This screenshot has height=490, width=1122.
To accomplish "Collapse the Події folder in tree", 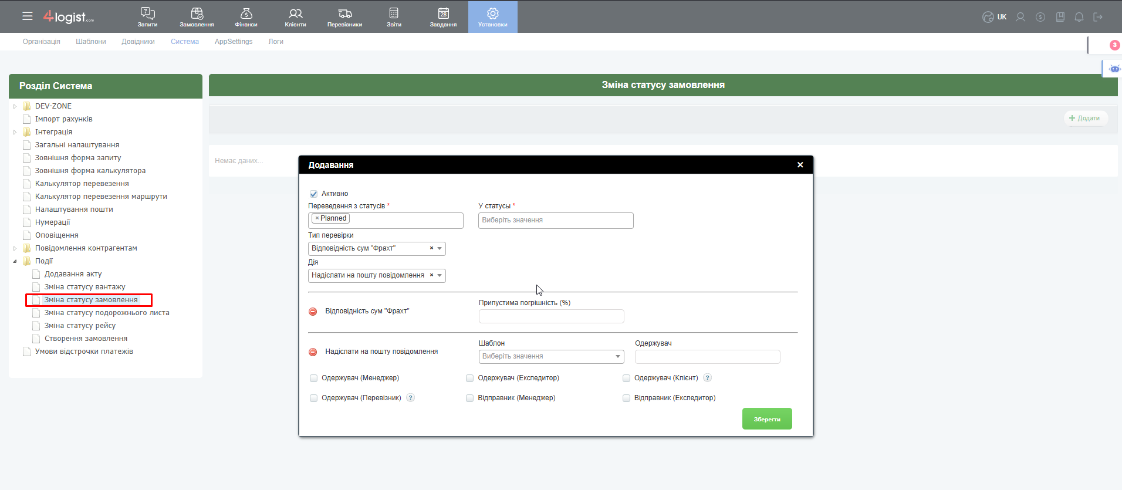I will coord(15,261).
